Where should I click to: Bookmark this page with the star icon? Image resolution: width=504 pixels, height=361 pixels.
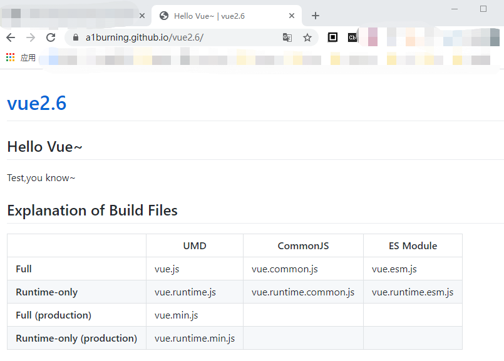click(307, 37)
